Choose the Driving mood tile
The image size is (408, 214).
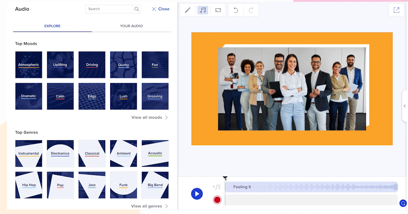click(x=92, y=65)
